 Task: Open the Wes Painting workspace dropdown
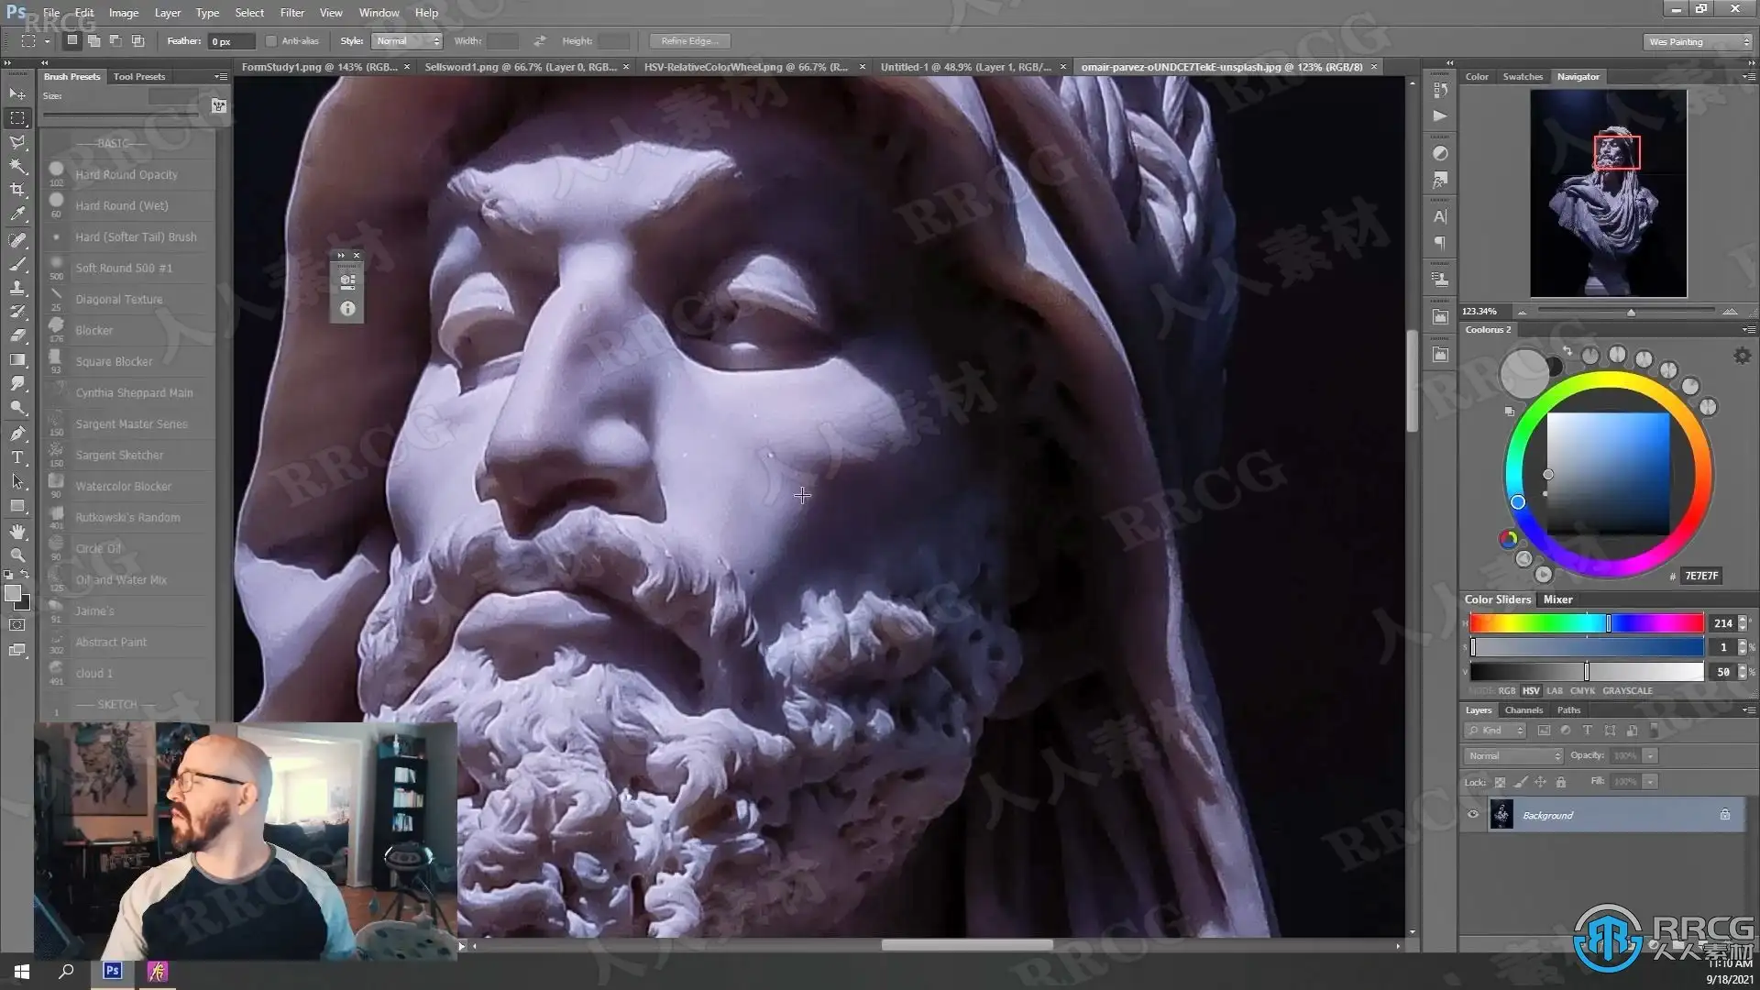point(1699,42)
